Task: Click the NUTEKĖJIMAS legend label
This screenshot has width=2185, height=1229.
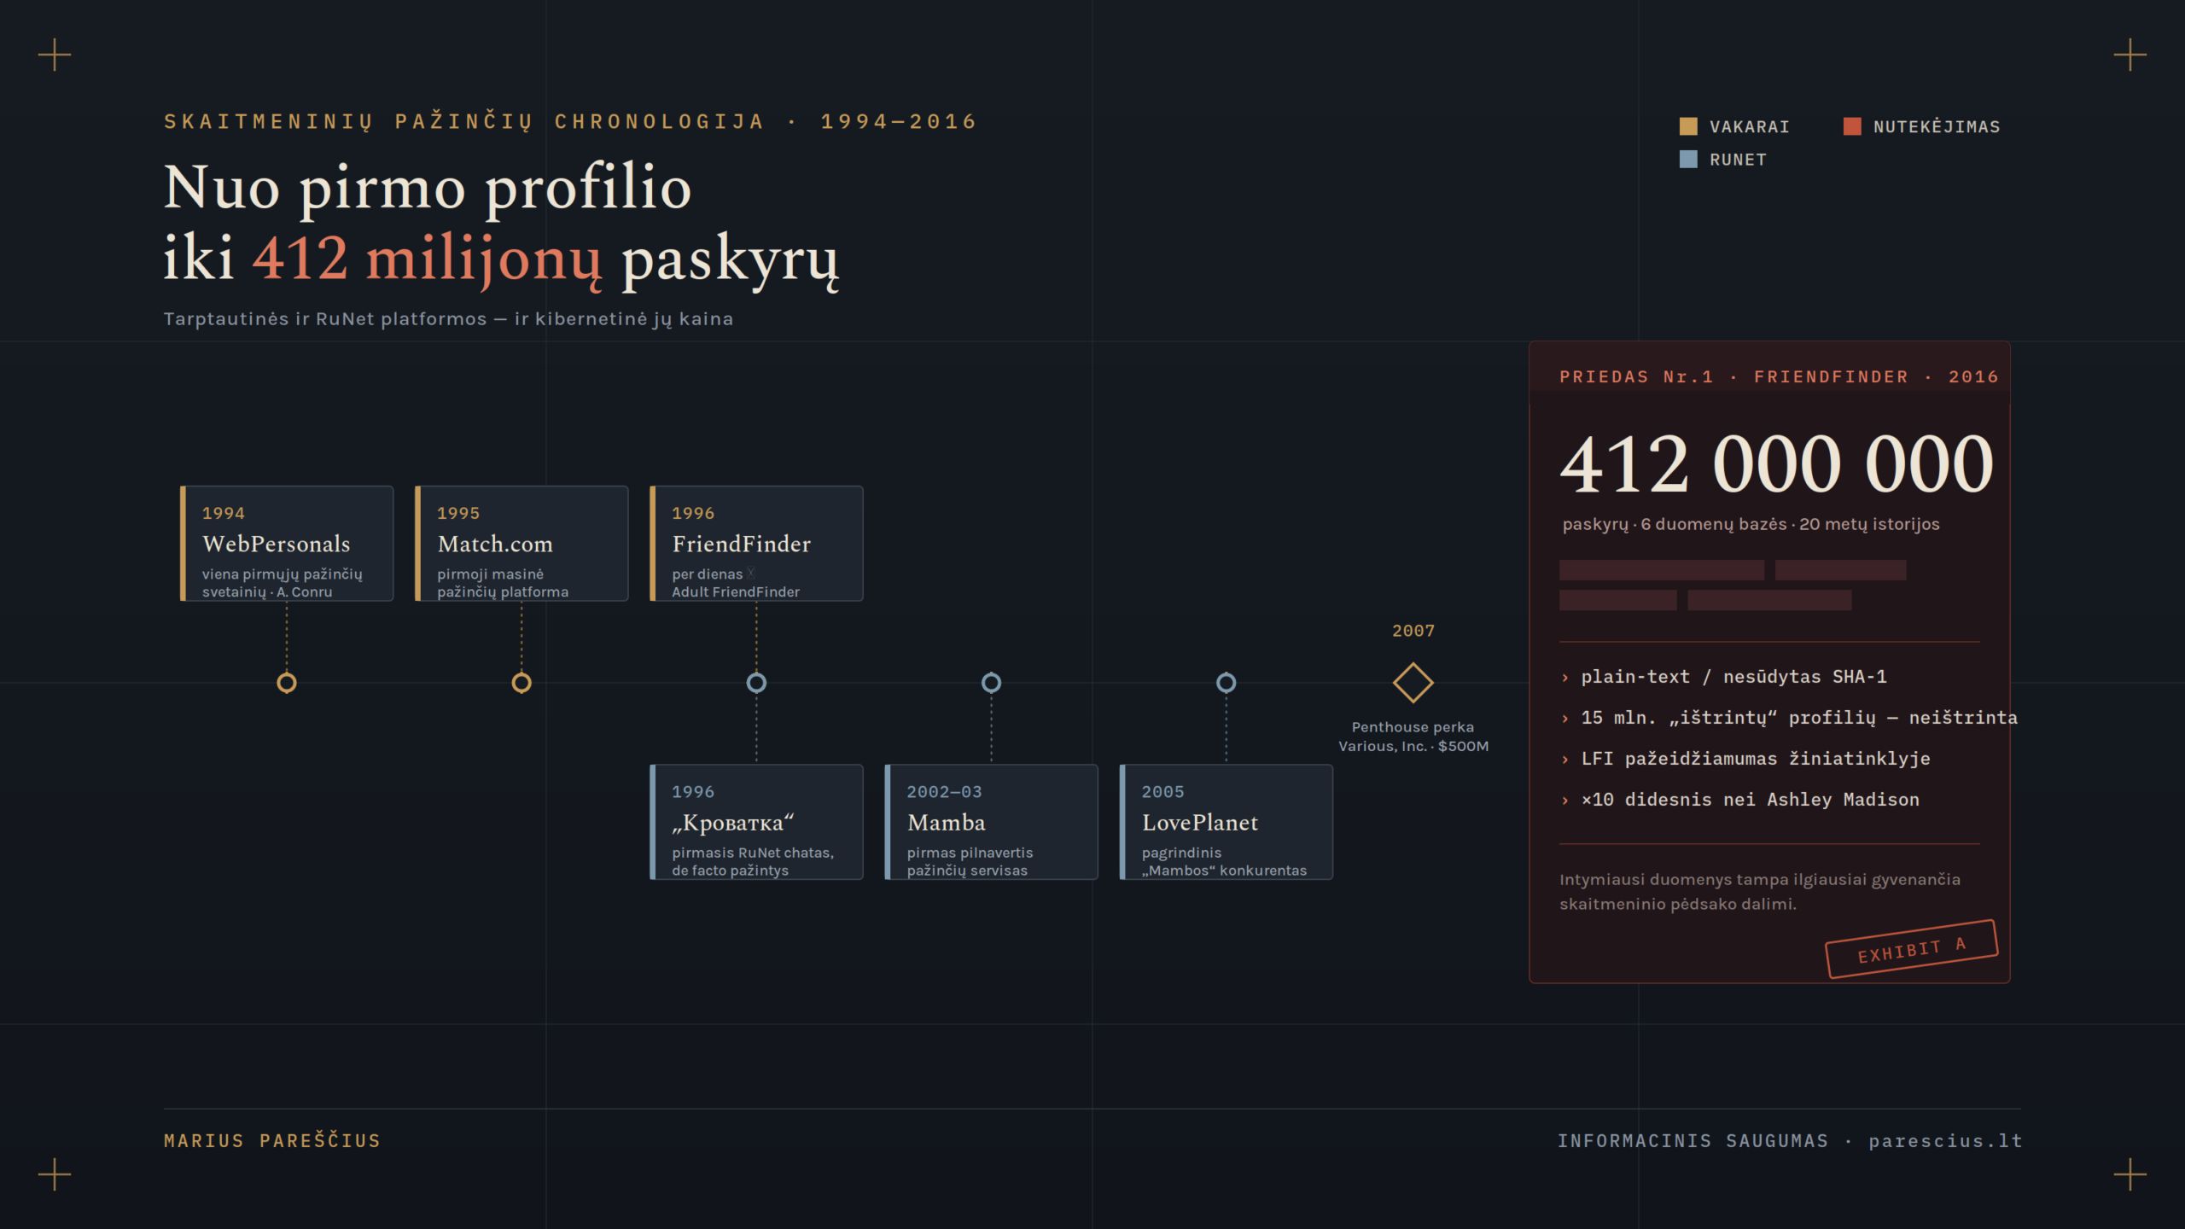Action: pyautogui.click(x=1937, y=126)
